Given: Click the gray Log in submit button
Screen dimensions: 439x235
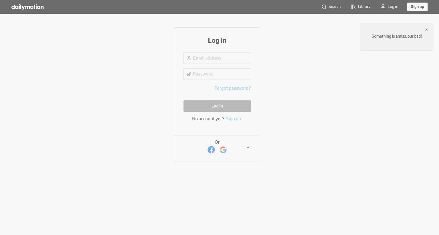Looking at the screenshot, I should pos(217,106).
